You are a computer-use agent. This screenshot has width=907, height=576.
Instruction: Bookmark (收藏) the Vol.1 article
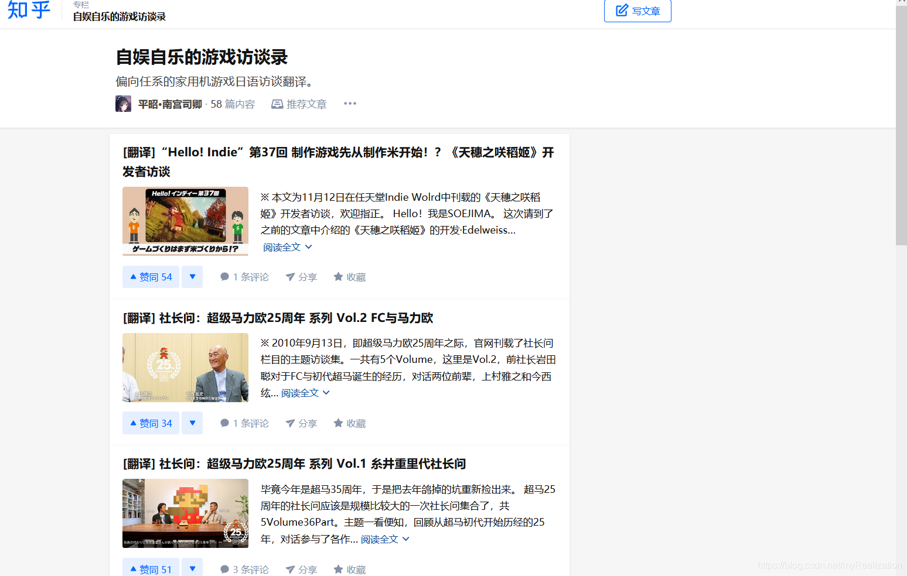tap(350, 570)
